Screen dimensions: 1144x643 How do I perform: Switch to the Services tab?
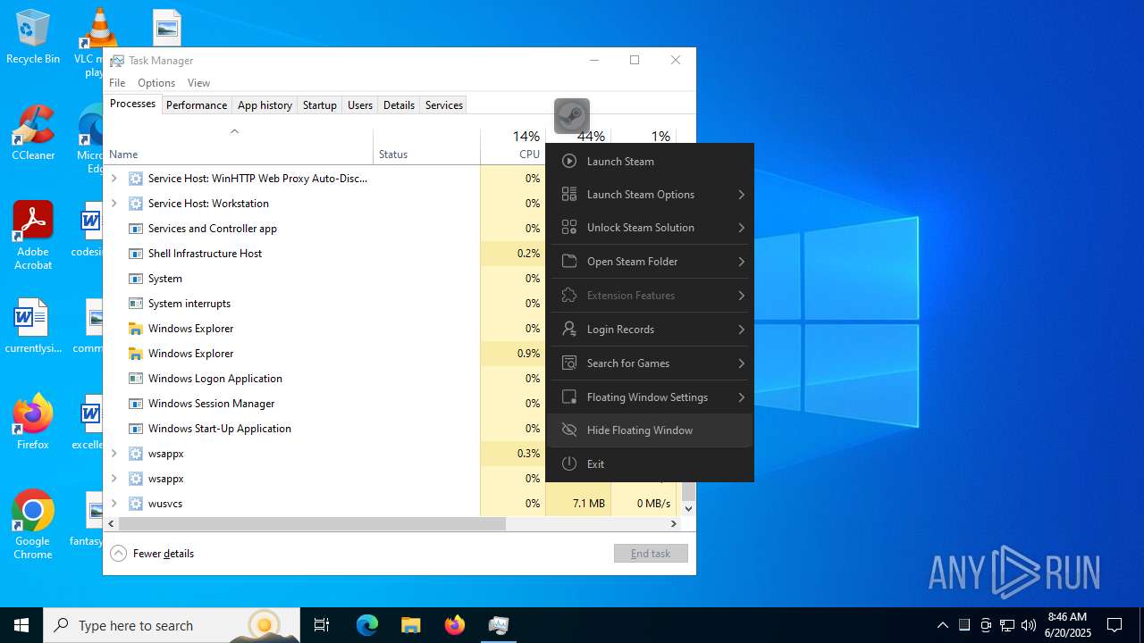(x=444, y=104)
